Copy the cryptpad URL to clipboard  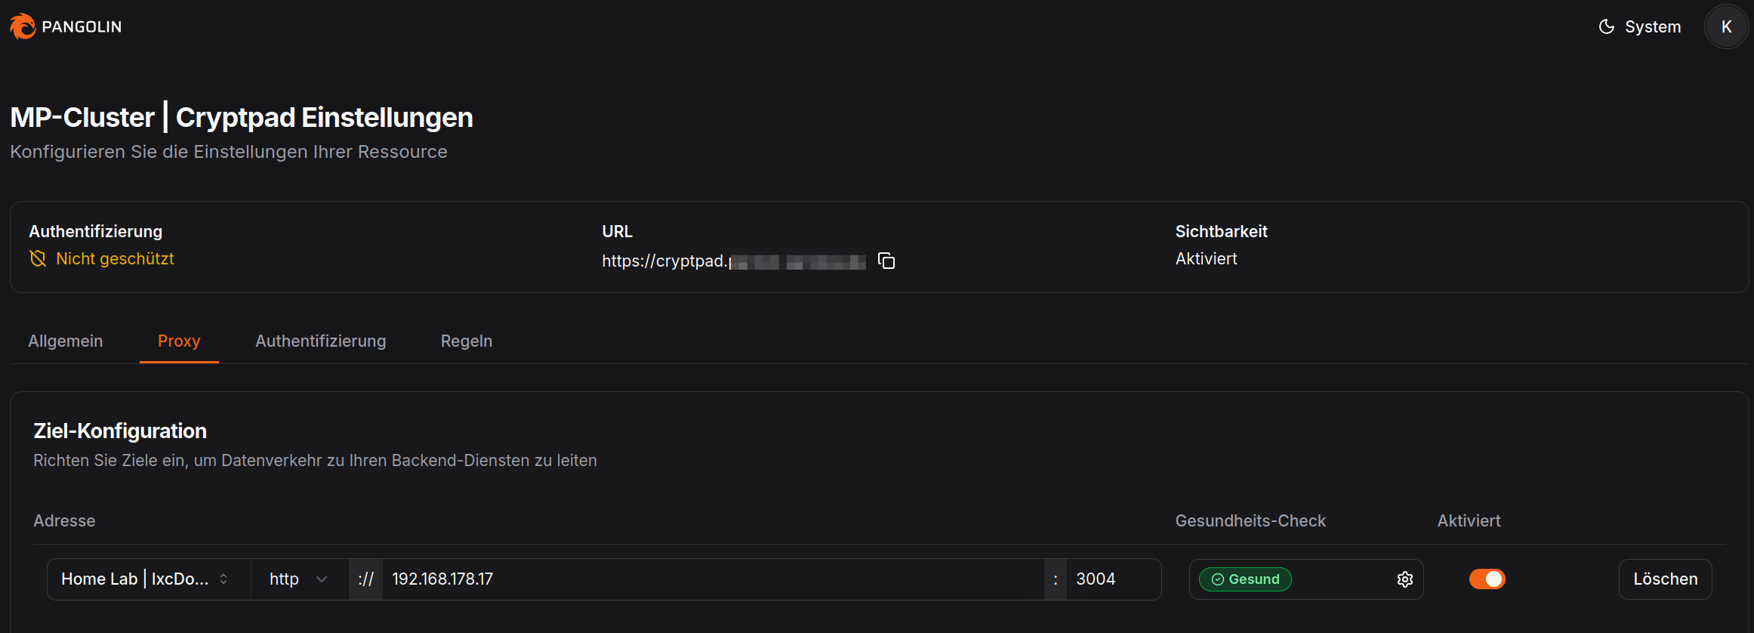886,261
